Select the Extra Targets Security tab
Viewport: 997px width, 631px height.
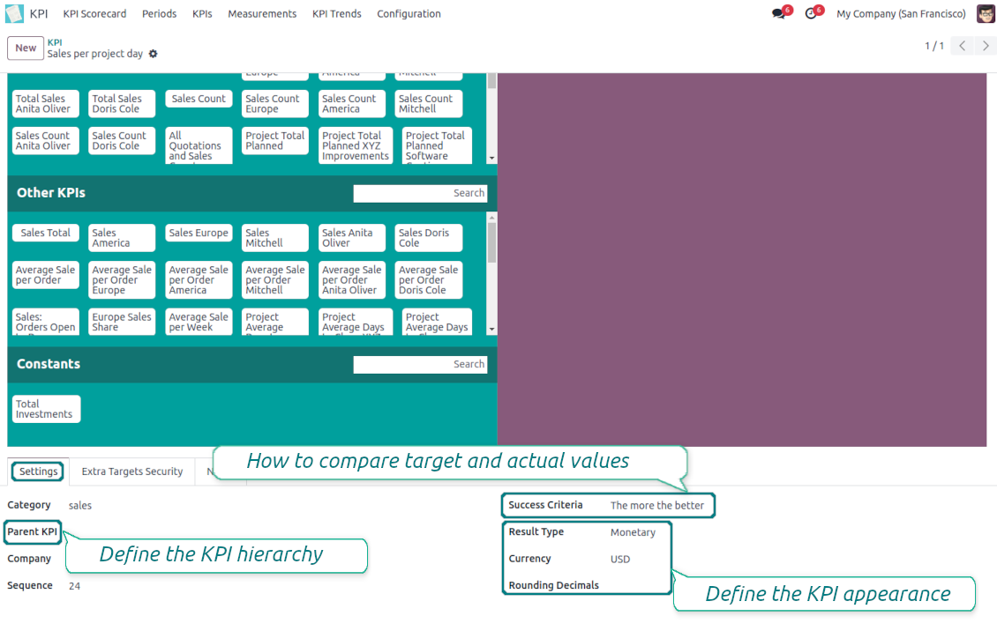pyautogui.click(x=132, y=471)
